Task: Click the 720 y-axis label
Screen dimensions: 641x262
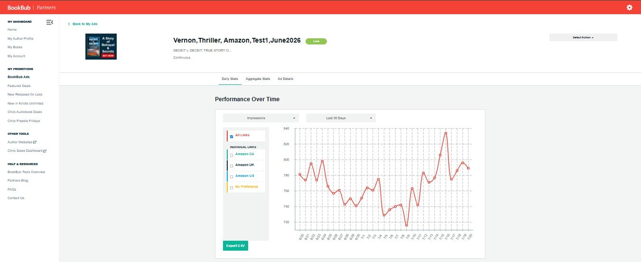Action: (x=286, y=222)
